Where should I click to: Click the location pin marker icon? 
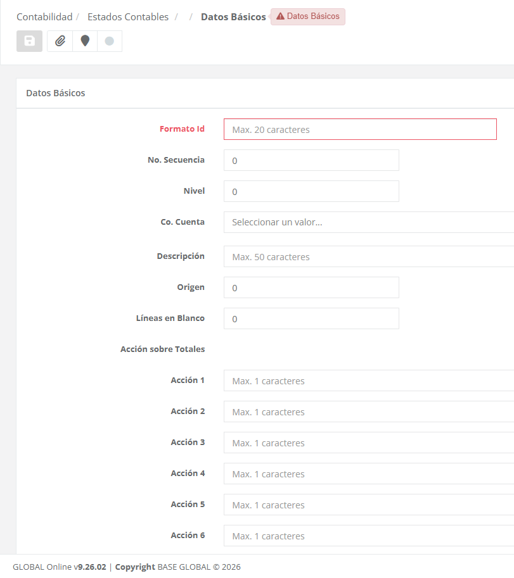85,41
